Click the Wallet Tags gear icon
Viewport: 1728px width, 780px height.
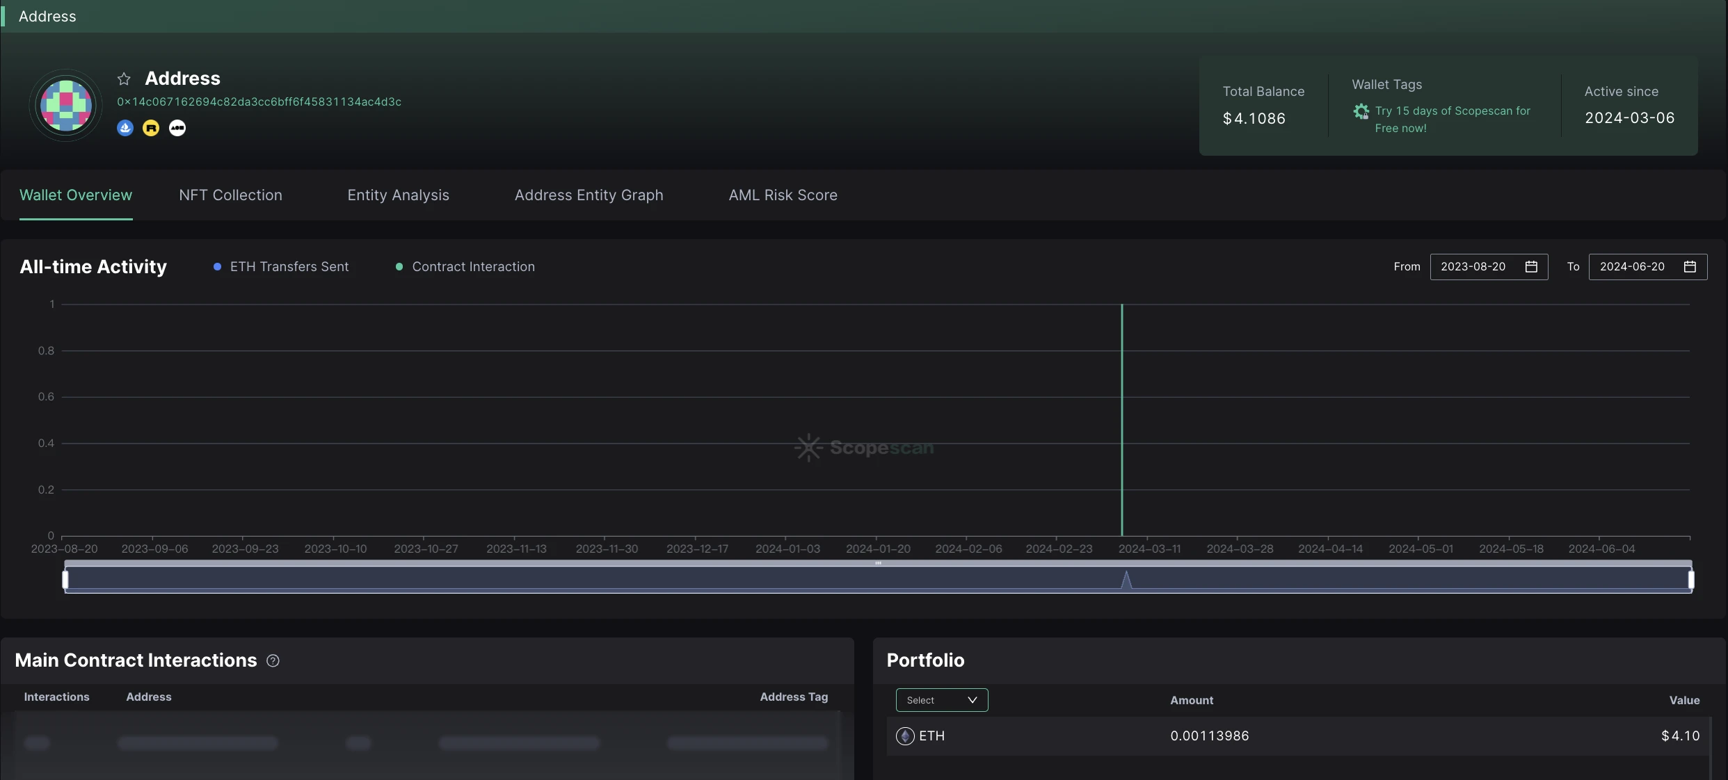pos(1361,111)
